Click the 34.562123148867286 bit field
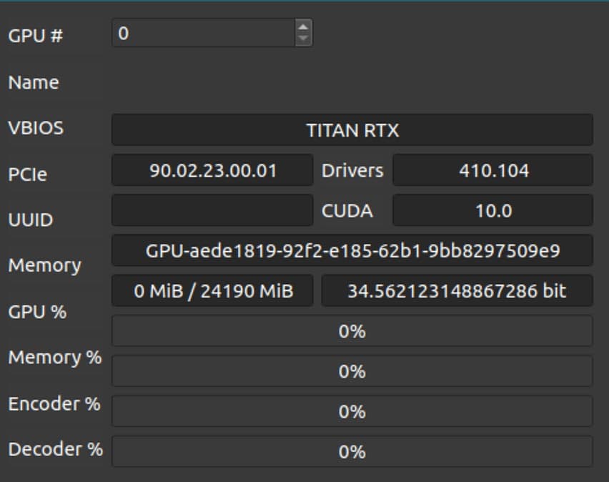This screenshot has width=609, height=482. pos(457,291)
